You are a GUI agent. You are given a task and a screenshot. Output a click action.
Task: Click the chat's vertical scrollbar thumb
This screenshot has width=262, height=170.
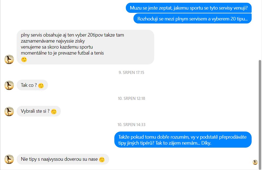260,114
